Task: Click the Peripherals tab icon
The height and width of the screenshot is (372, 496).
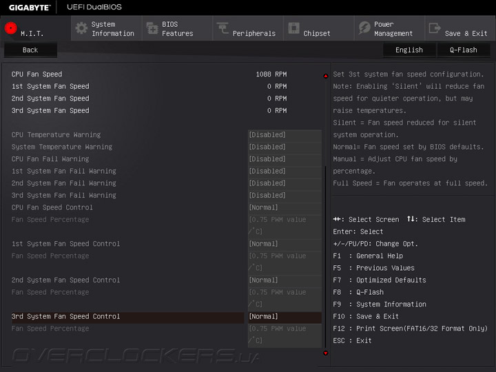Action: pos(223,28)
